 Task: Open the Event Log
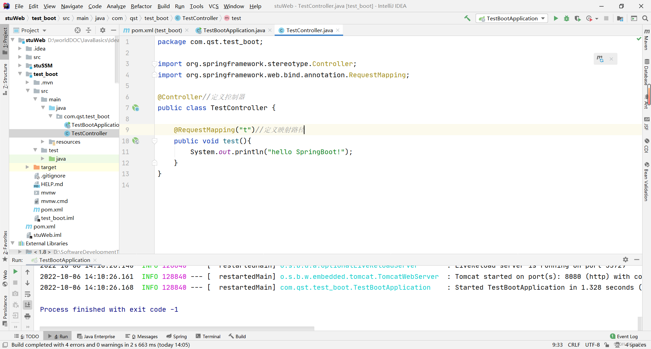tap(624, 336)
